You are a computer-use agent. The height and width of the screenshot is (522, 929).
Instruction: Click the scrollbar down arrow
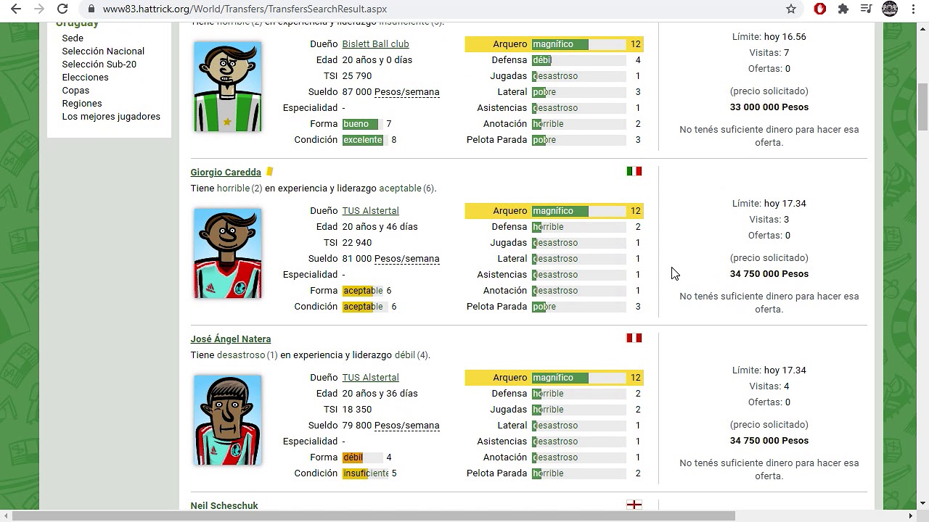click(922, 503)
